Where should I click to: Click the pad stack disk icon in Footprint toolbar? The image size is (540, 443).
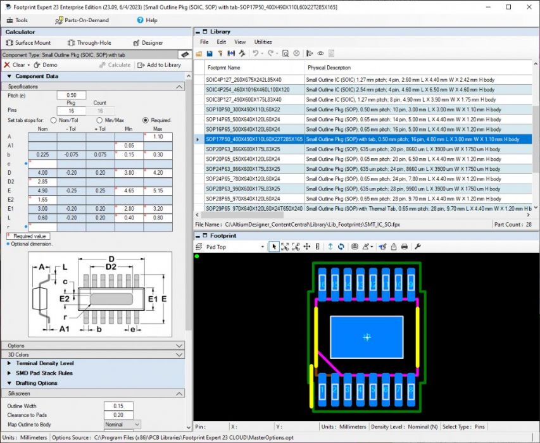pos(355,246)
